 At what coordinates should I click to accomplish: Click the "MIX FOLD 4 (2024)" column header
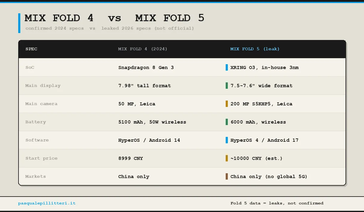coord(143,49)
